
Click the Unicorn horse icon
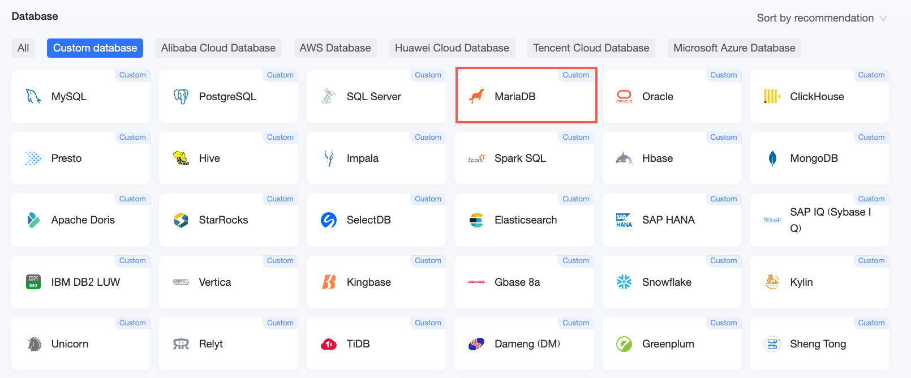34,344
